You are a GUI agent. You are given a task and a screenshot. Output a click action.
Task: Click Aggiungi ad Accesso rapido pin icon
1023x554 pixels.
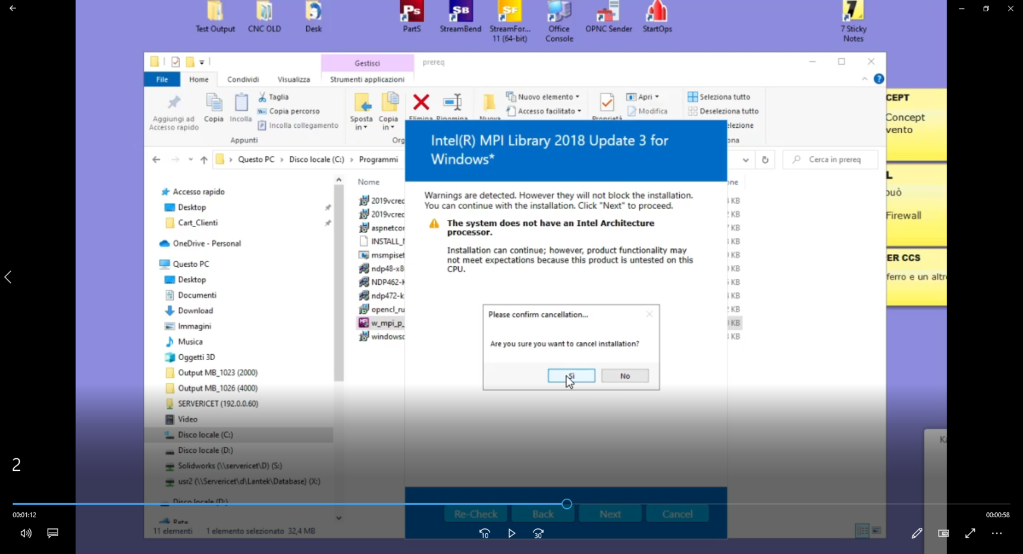(174, 112)
